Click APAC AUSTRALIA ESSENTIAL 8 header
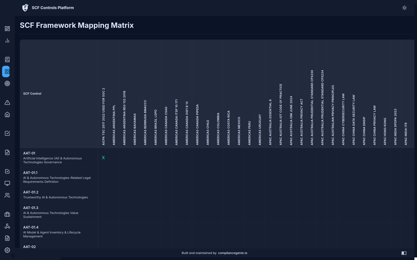This screenshot has height=260, width=417. (x=270, y=122)
